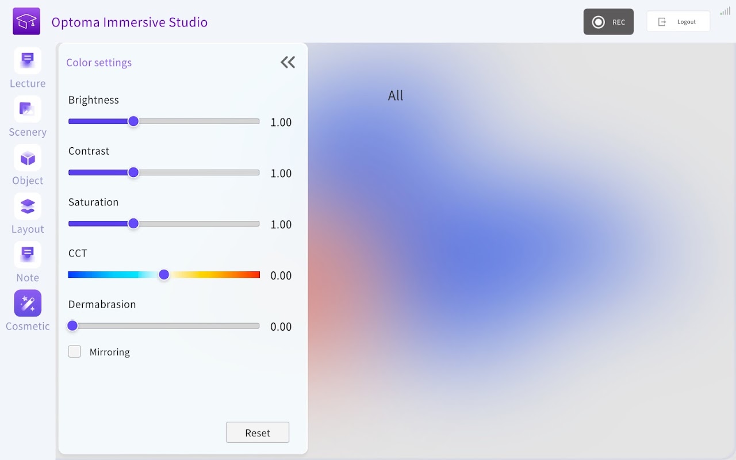The height and width of the screenshot is (460, 736).
Task: Click the Contrast slider handle
Action: coord(133,172)
